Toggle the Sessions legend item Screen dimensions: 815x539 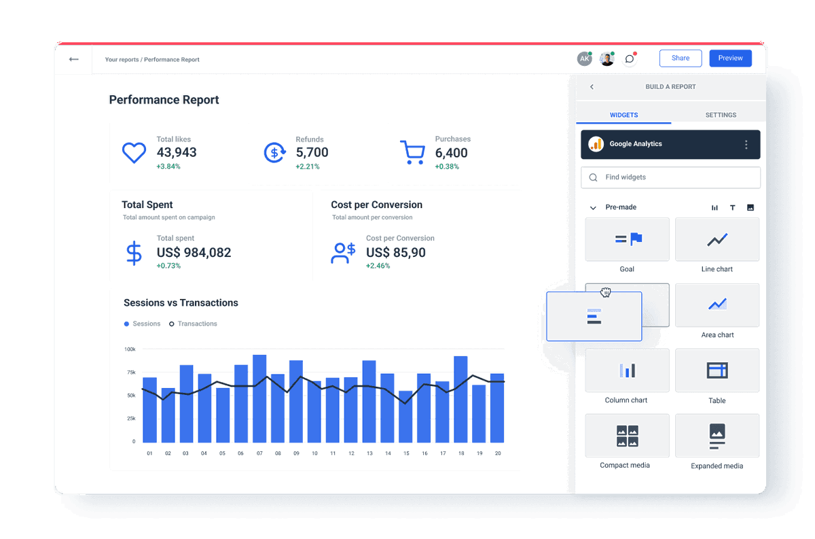142,324
